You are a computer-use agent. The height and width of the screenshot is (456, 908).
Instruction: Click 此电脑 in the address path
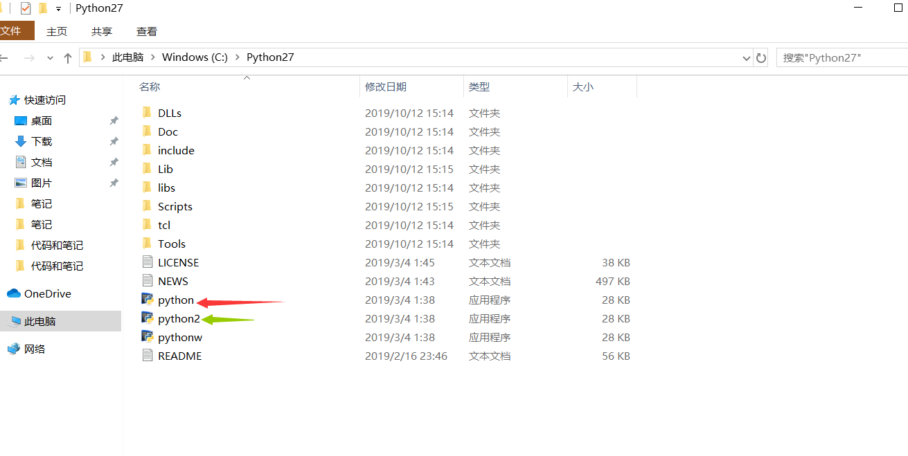coord(128,57)
